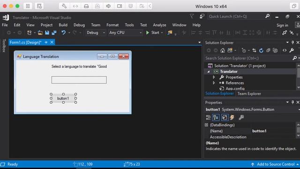Click the VM hard disk icon
The width and height of the screenshot is (300, 169).
pos(86,6)
